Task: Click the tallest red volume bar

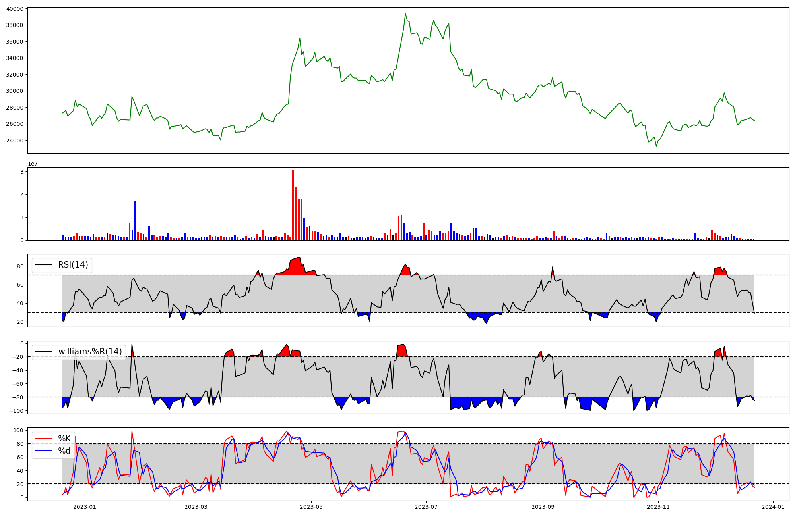Action: 293,205
